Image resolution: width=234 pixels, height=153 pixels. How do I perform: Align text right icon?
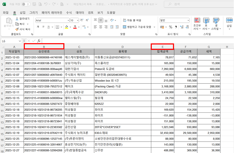pos(106,27)
